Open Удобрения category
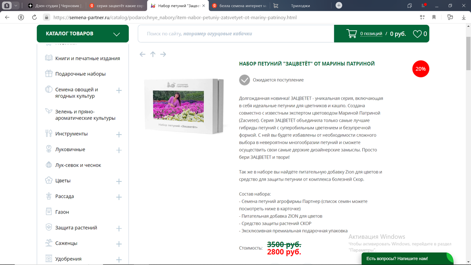 click(68, 259)
